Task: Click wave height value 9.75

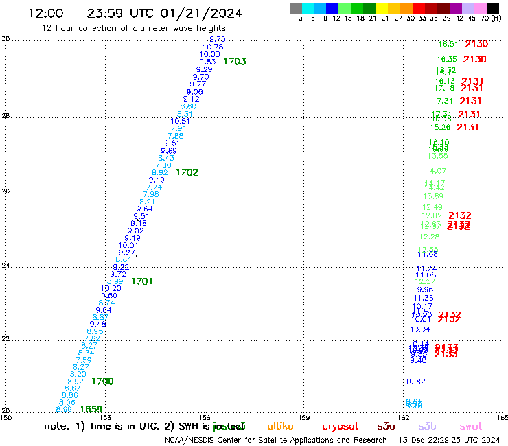Action: click(x=218, y=39)
